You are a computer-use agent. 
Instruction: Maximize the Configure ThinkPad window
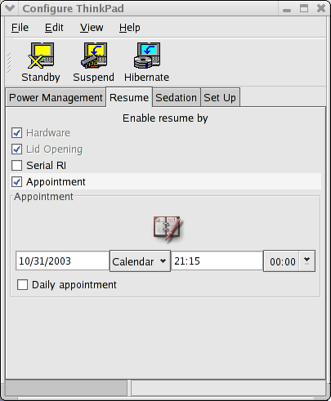[304, 8]
